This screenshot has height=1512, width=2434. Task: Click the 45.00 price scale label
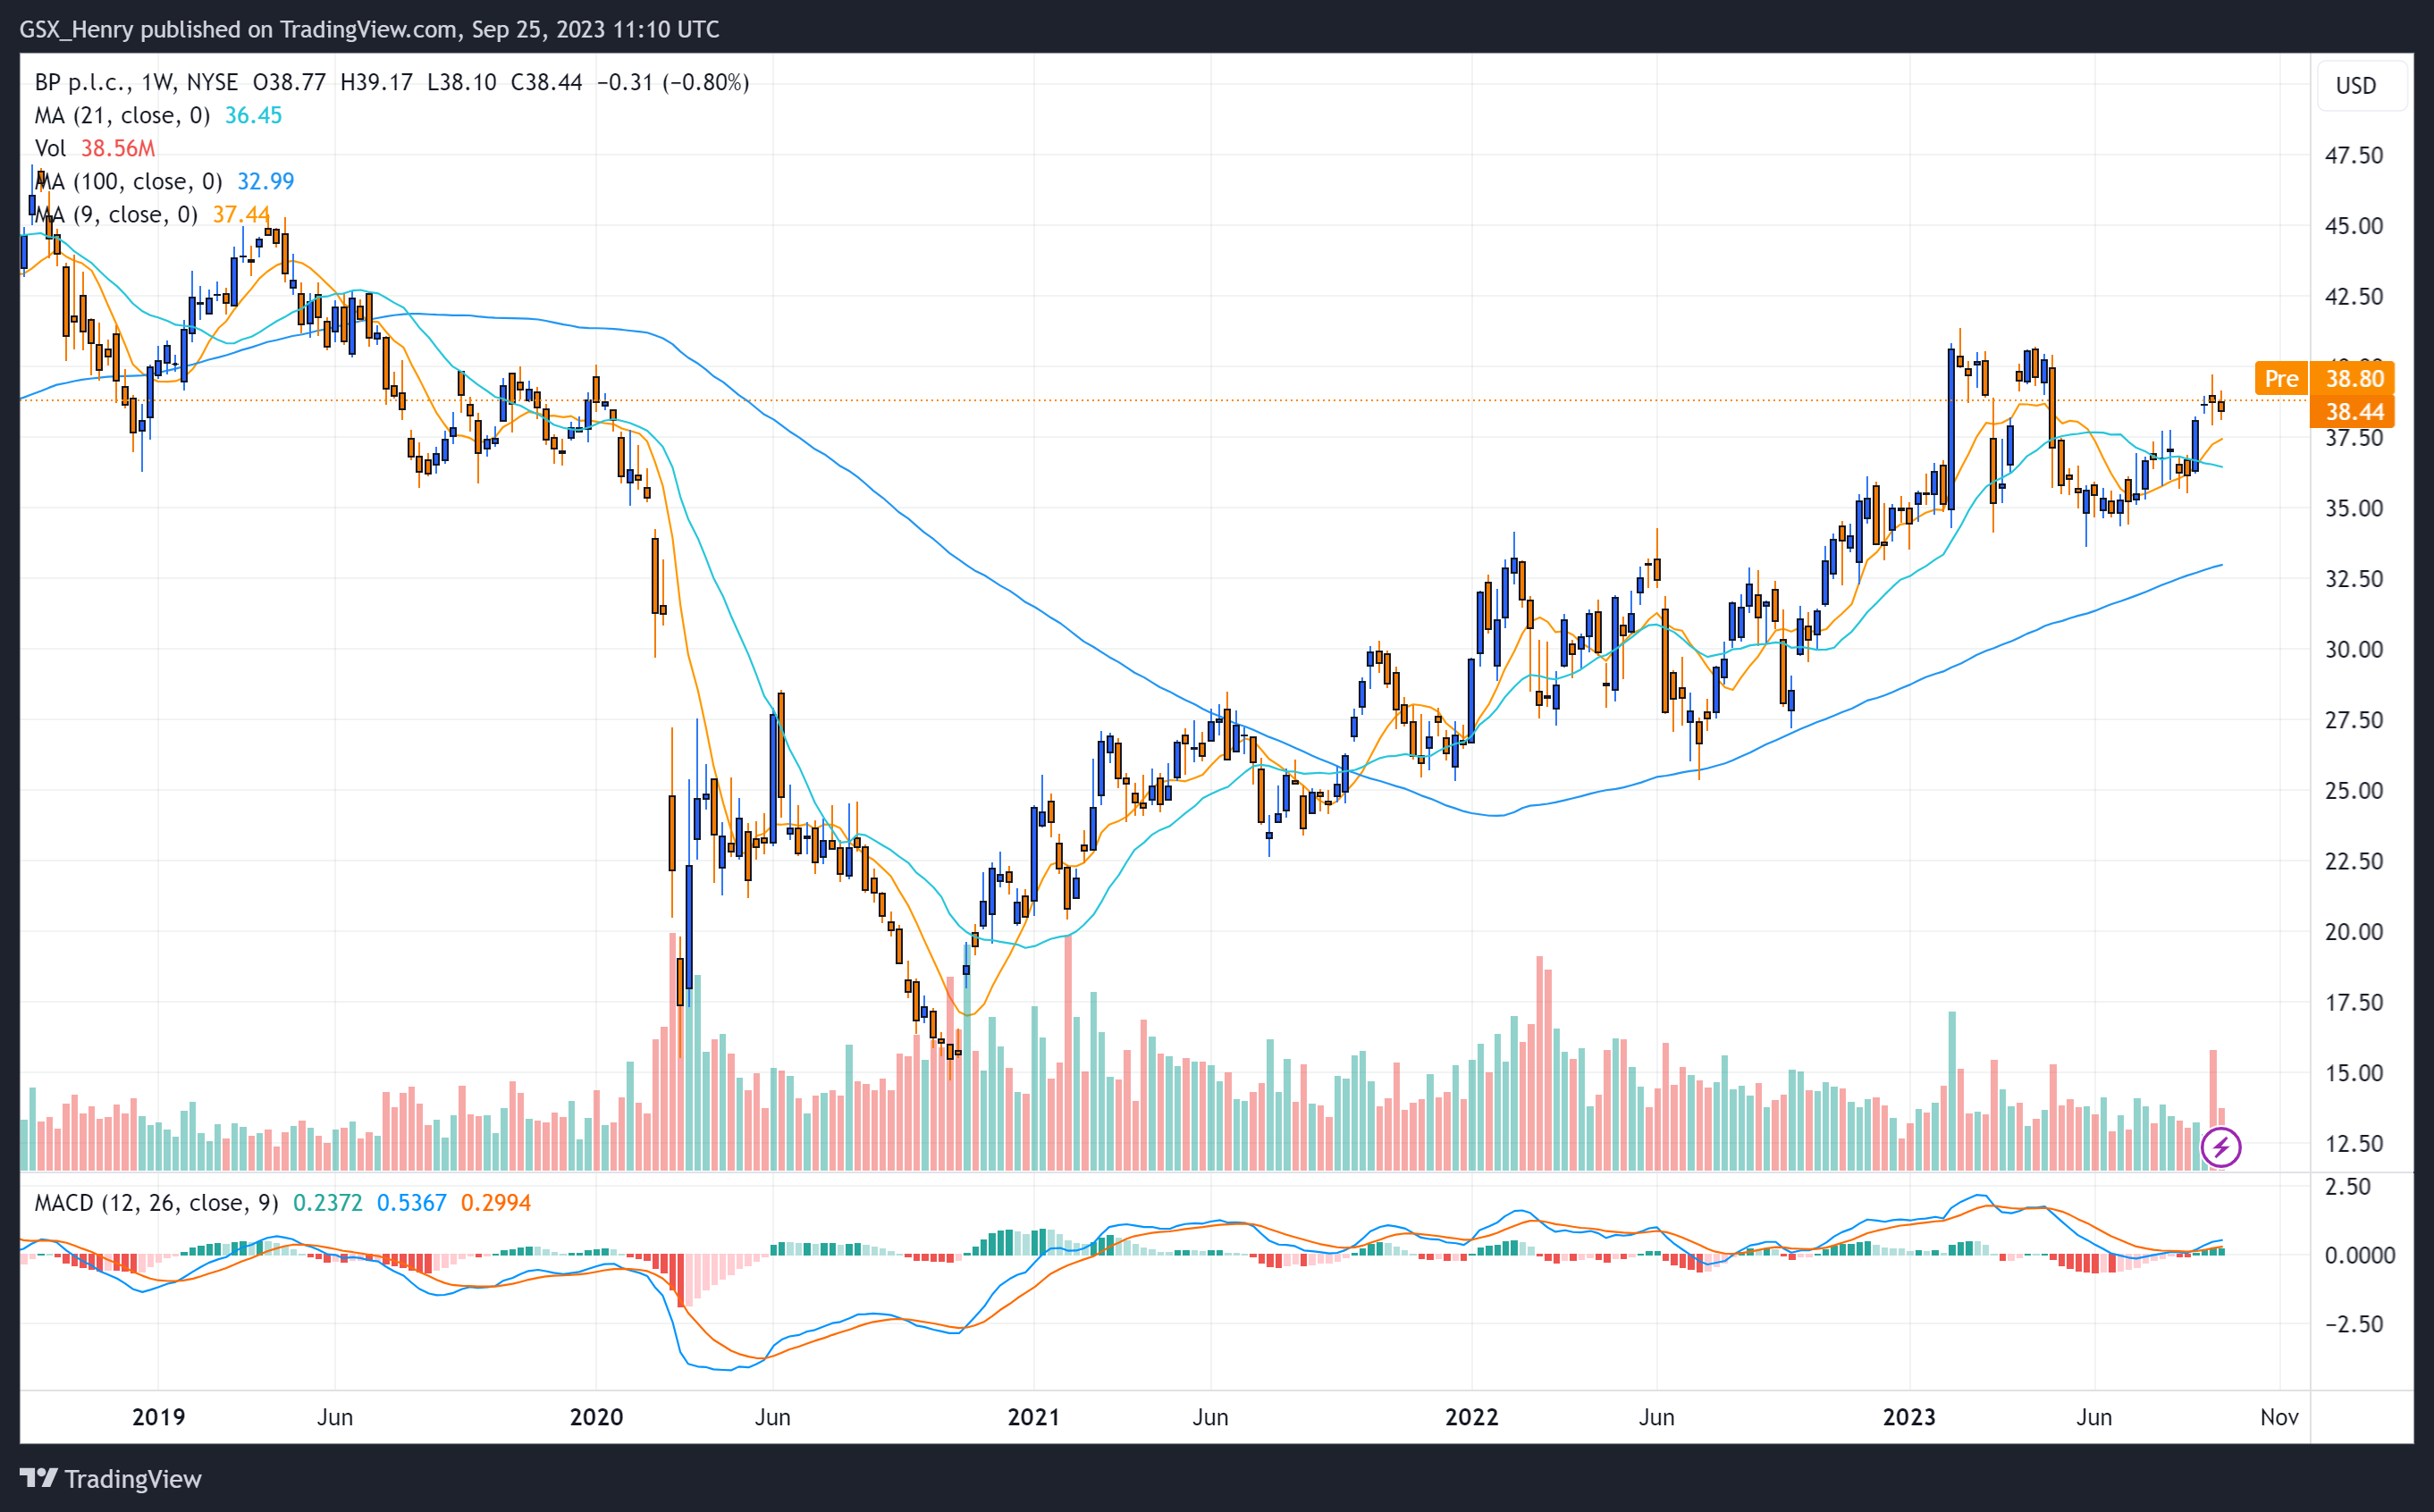(2353, 226)
